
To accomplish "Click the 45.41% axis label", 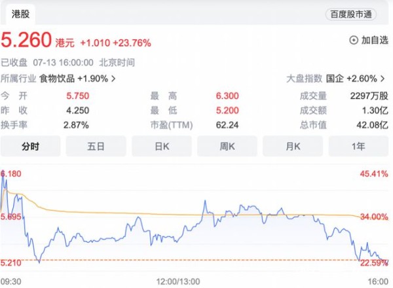I will (374, 173).
